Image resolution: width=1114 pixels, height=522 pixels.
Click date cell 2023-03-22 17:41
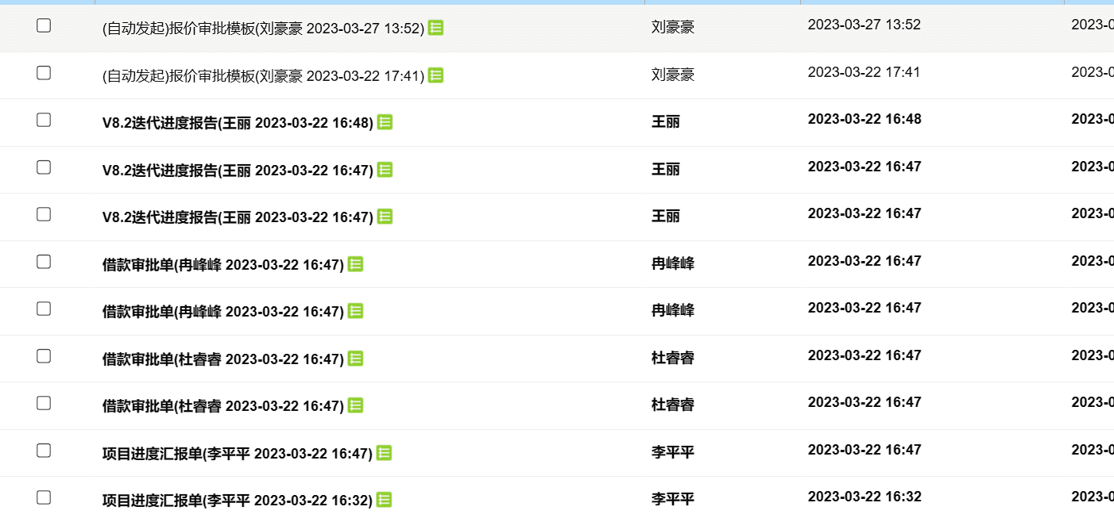pyautogui.click(x=865, y=72)
